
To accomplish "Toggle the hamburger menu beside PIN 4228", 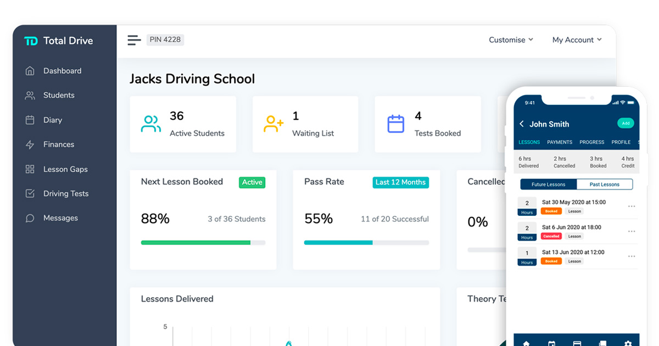I will click(x=133, y=40).
